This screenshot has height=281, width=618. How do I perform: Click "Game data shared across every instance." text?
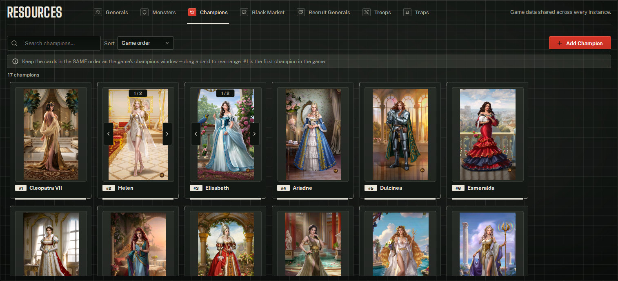pos(560,12)
